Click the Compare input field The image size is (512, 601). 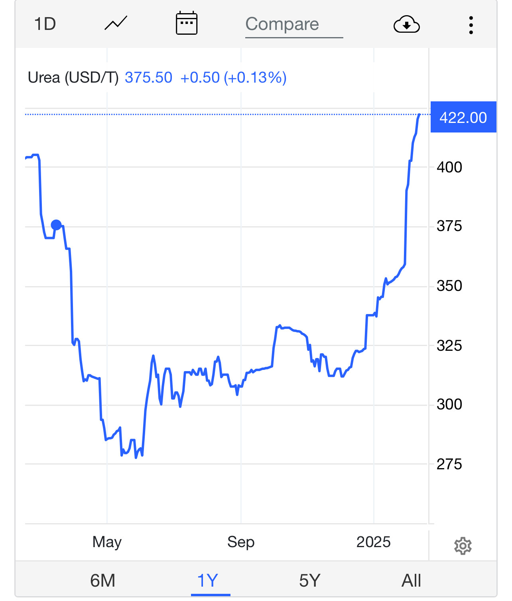293,24
